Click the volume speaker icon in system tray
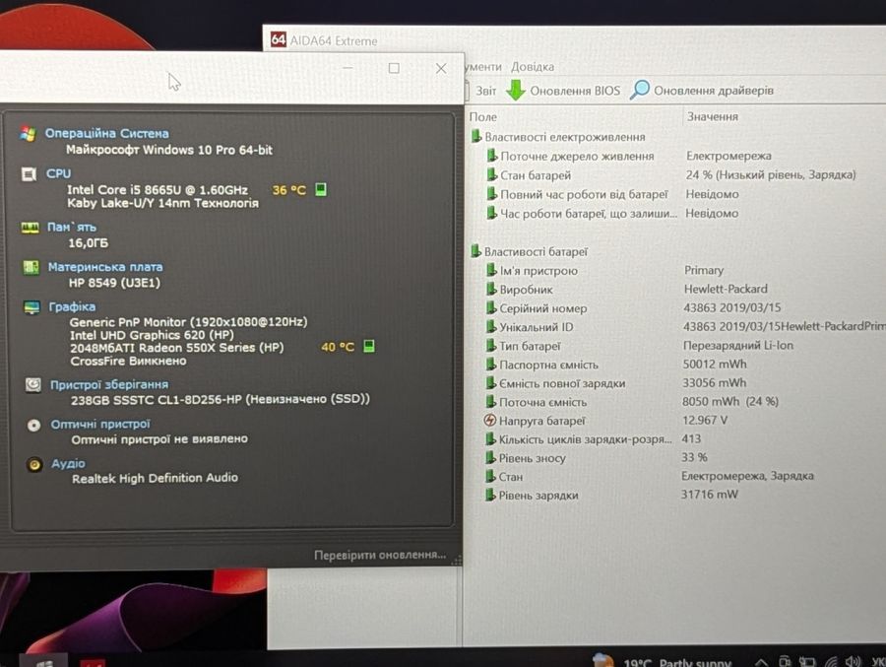 [x=853, y=661]
